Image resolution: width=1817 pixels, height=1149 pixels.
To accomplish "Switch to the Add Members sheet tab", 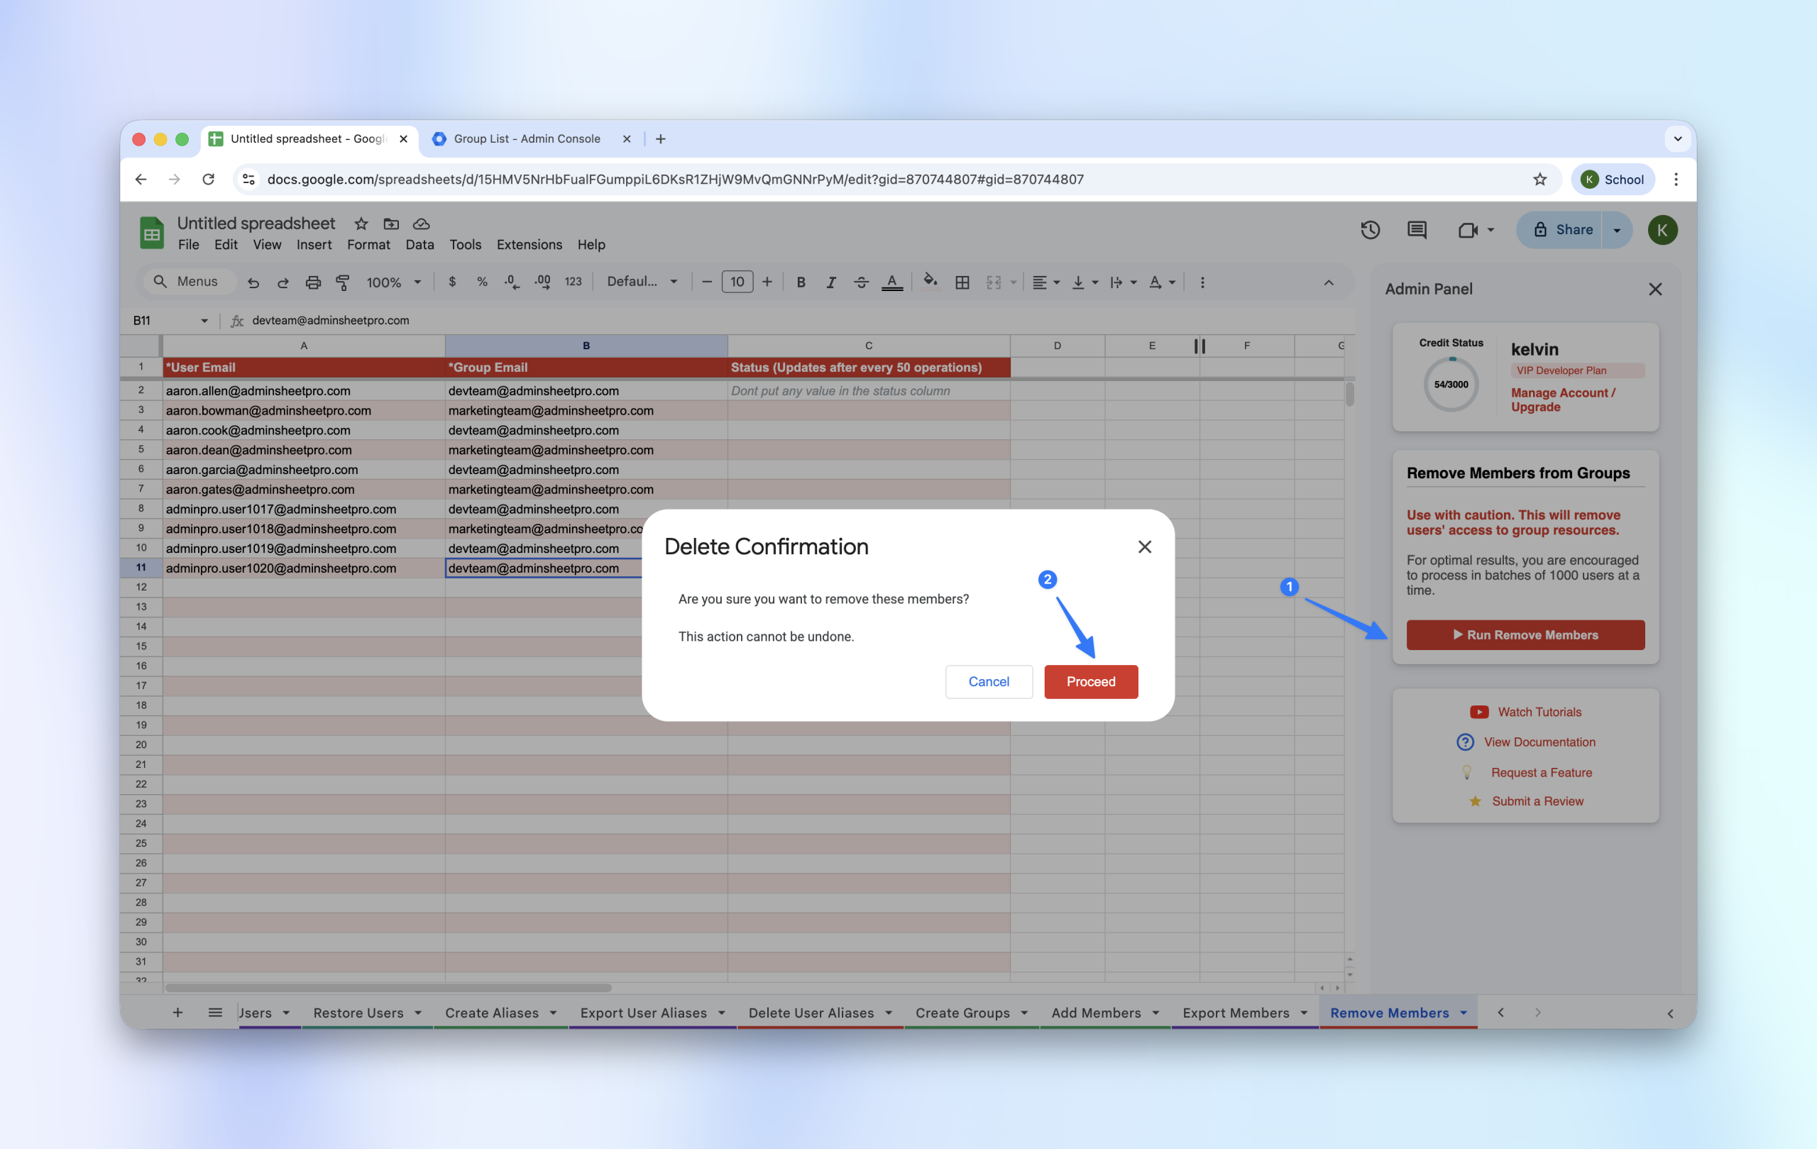I will click(x=1096, y=1013).
